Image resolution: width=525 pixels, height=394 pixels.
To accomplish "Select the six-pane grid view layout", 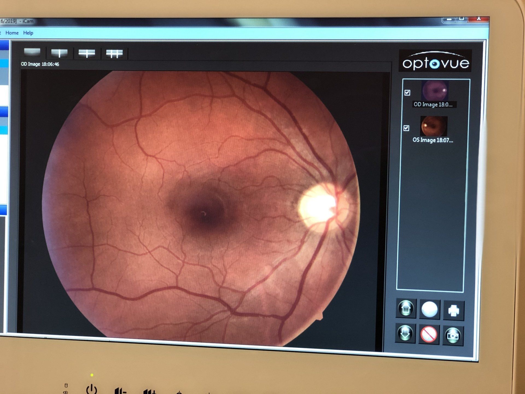I will [114, 54].
